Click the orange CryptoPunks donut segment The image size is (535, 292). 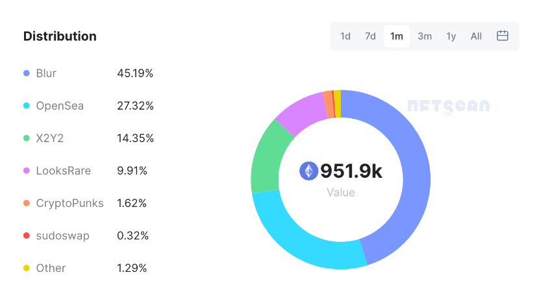click(329, 104)
